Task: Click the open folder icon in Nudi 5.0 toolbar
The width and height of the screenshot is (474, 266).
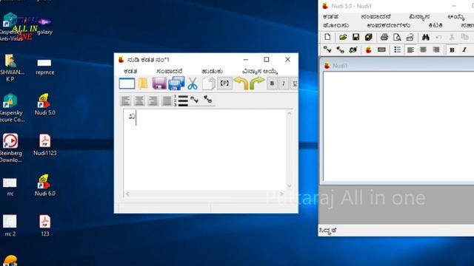Action: point(343,37)
